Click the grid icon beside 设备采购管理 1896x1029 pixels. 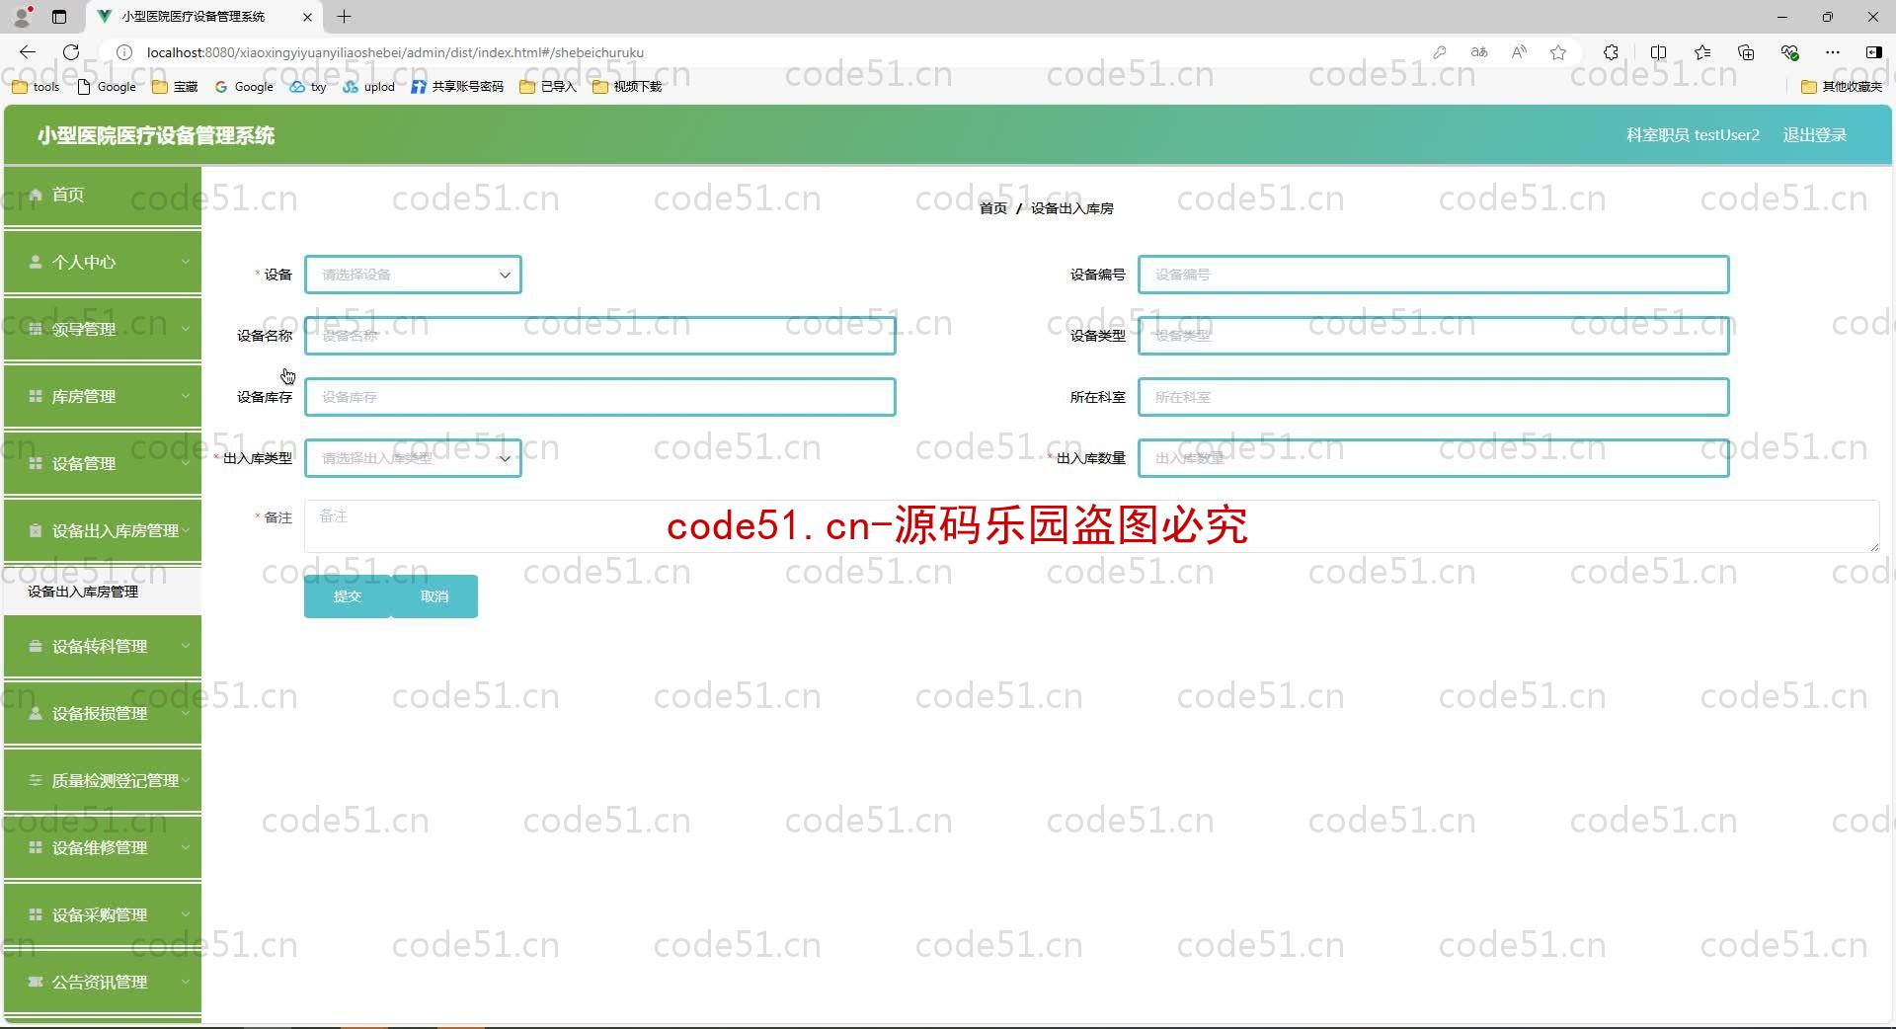pyautogui.click(x=36, y=914)
